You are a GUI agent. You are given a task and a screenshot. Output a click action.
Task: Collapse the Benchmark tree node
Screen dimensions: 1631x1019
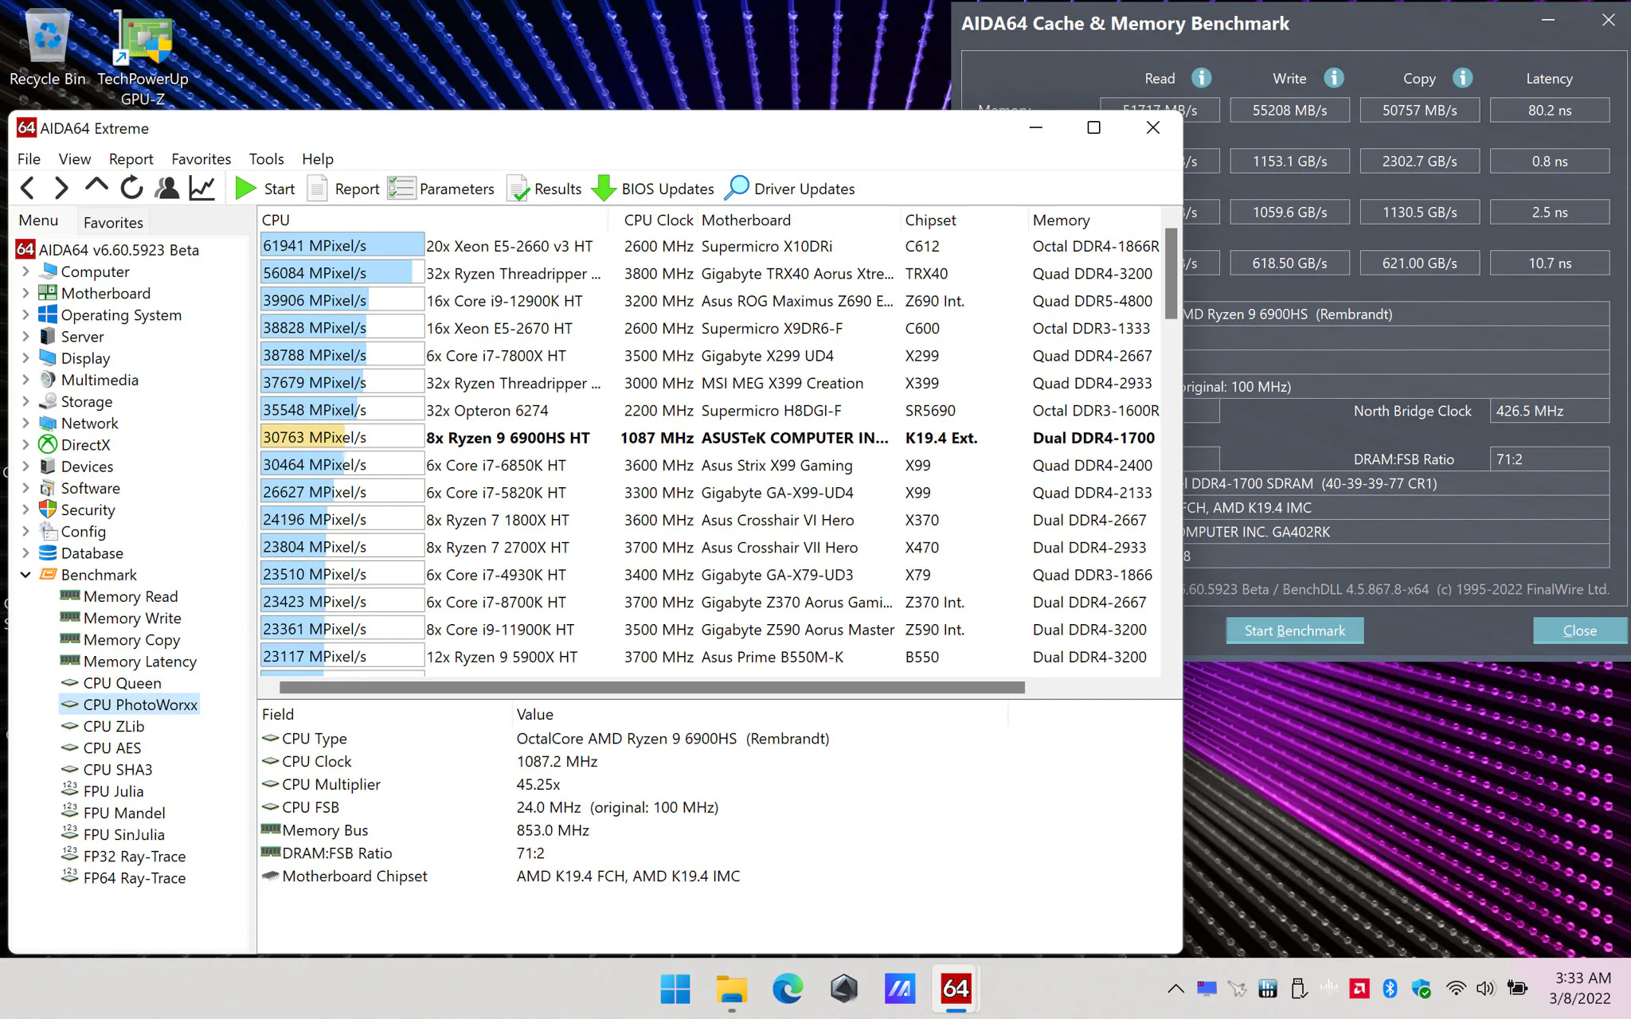(x=25, y=574)
